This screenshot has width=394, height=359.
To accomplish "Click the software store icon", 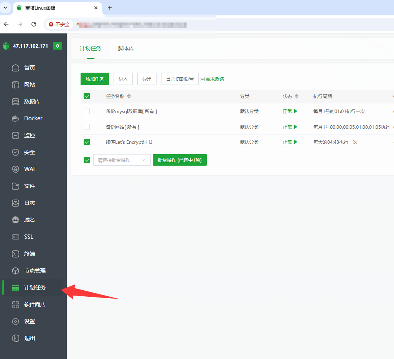I will point(15,304).
